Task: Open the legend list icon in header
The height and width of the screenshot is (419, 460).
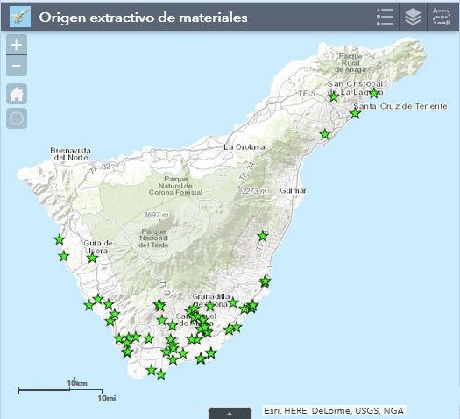Action: click(385, 17)
